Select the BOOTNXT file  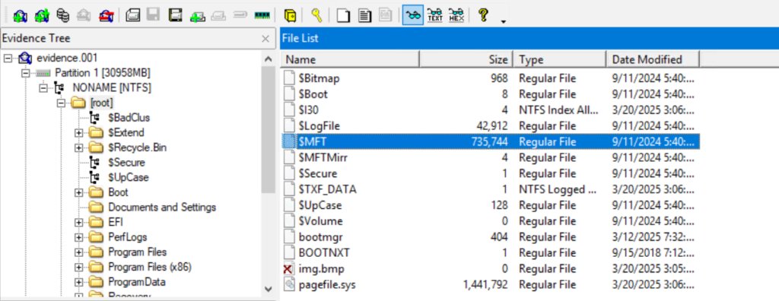click(491, 253)
